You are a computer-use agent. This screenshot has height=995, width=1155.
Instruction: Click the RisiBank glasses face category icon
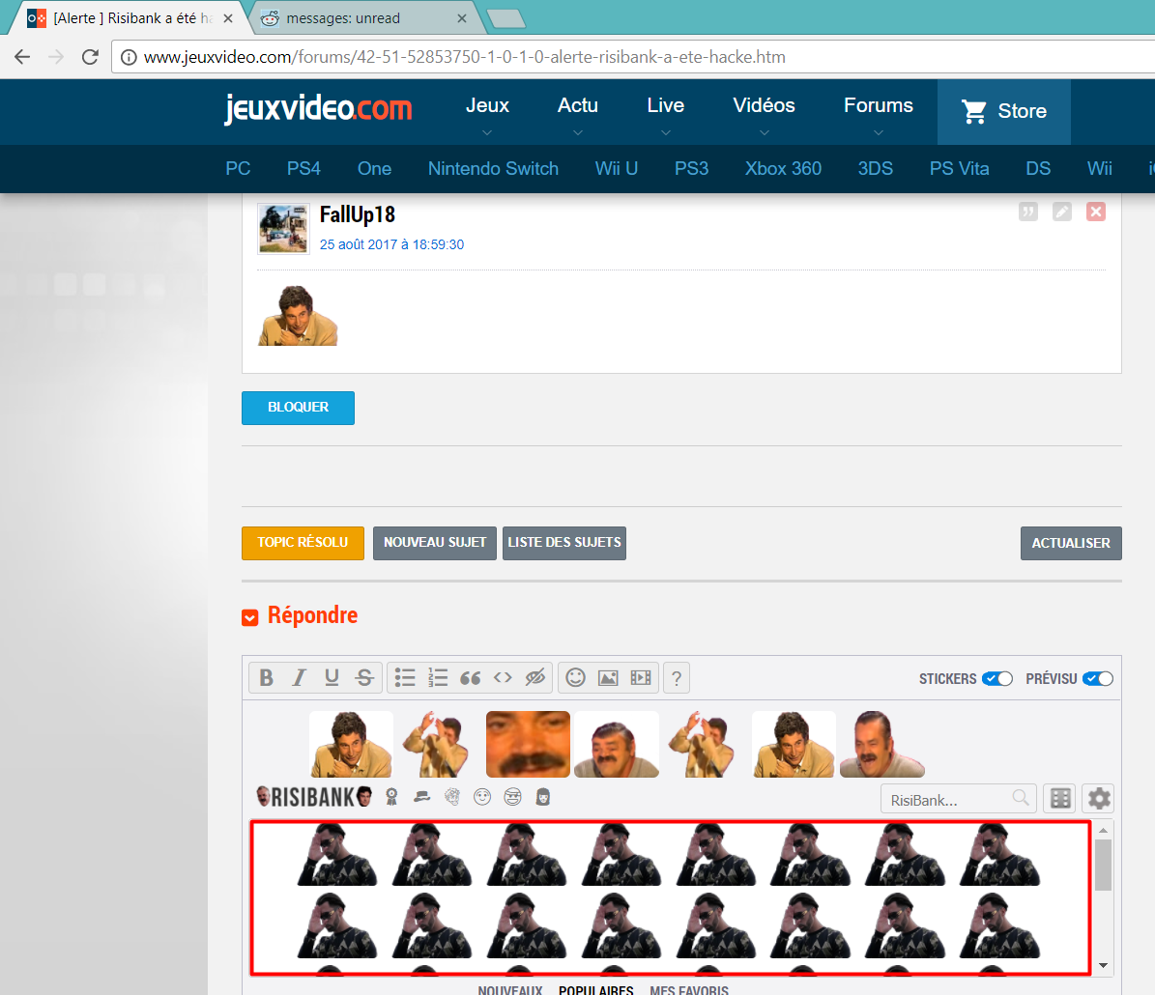point(512,797)
